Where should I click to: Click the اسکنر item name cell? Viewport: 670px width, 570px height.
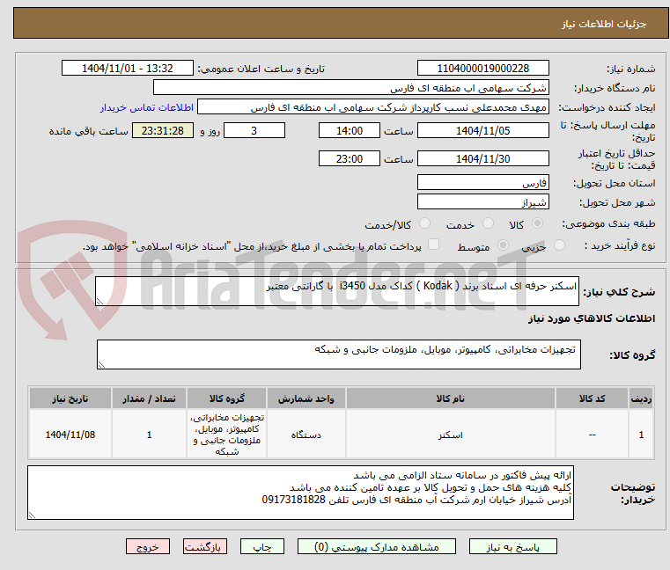click(x=451, y=435)
